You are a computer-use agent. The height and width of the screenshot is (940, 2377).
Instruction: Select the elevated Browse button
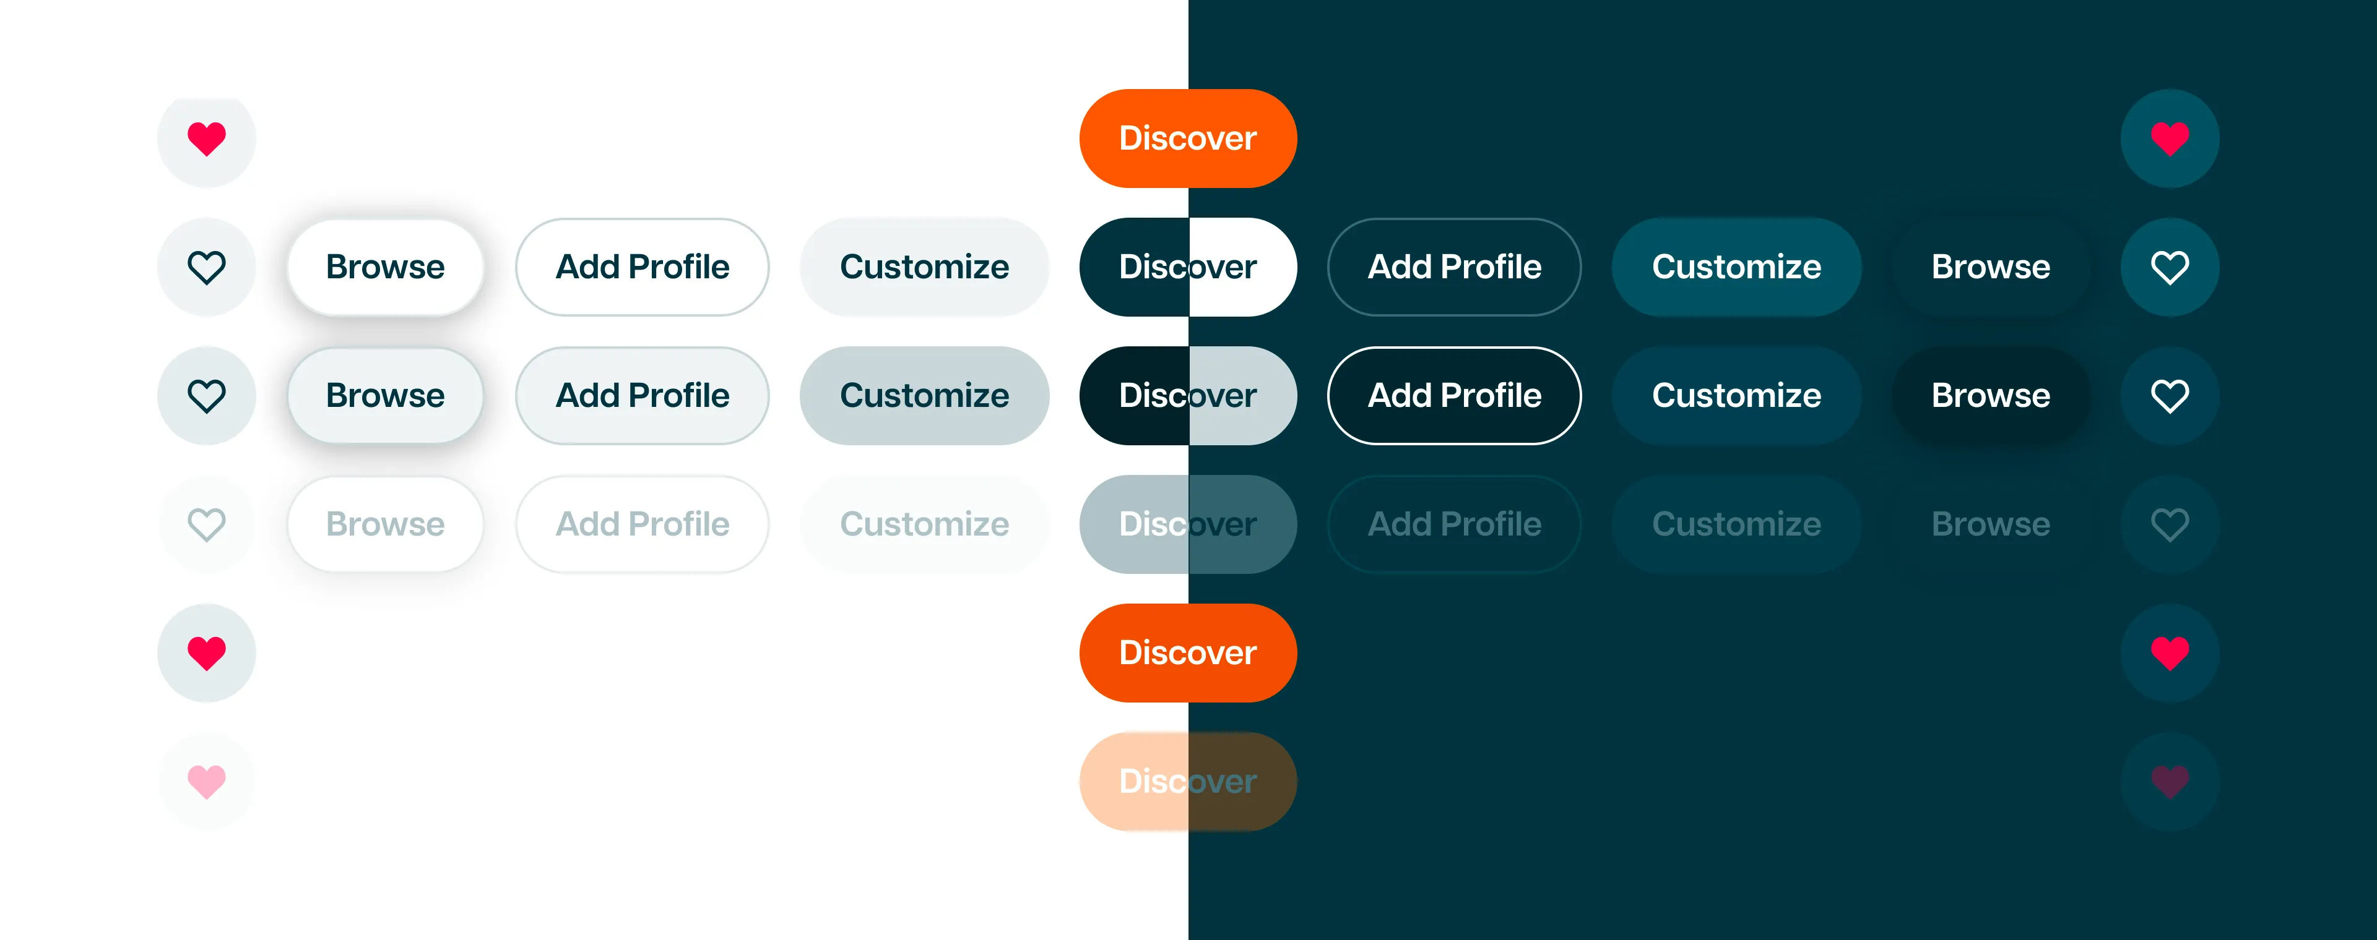click(385, 267)
